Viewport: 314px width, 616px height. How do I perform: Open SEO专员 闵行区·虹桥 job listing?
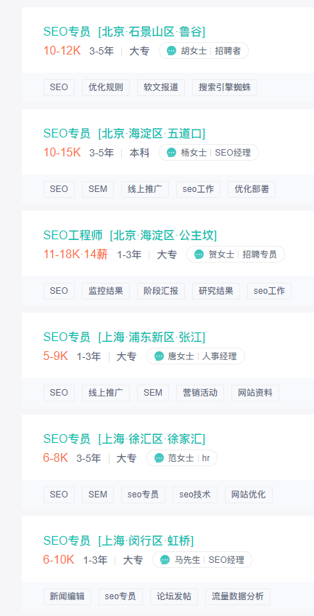(x=118, y=540)
